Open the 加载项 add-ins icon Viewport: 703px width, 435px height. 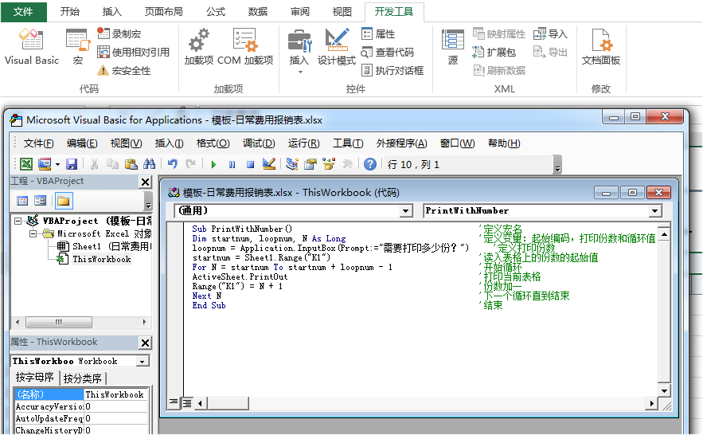(x=198, y=46)
